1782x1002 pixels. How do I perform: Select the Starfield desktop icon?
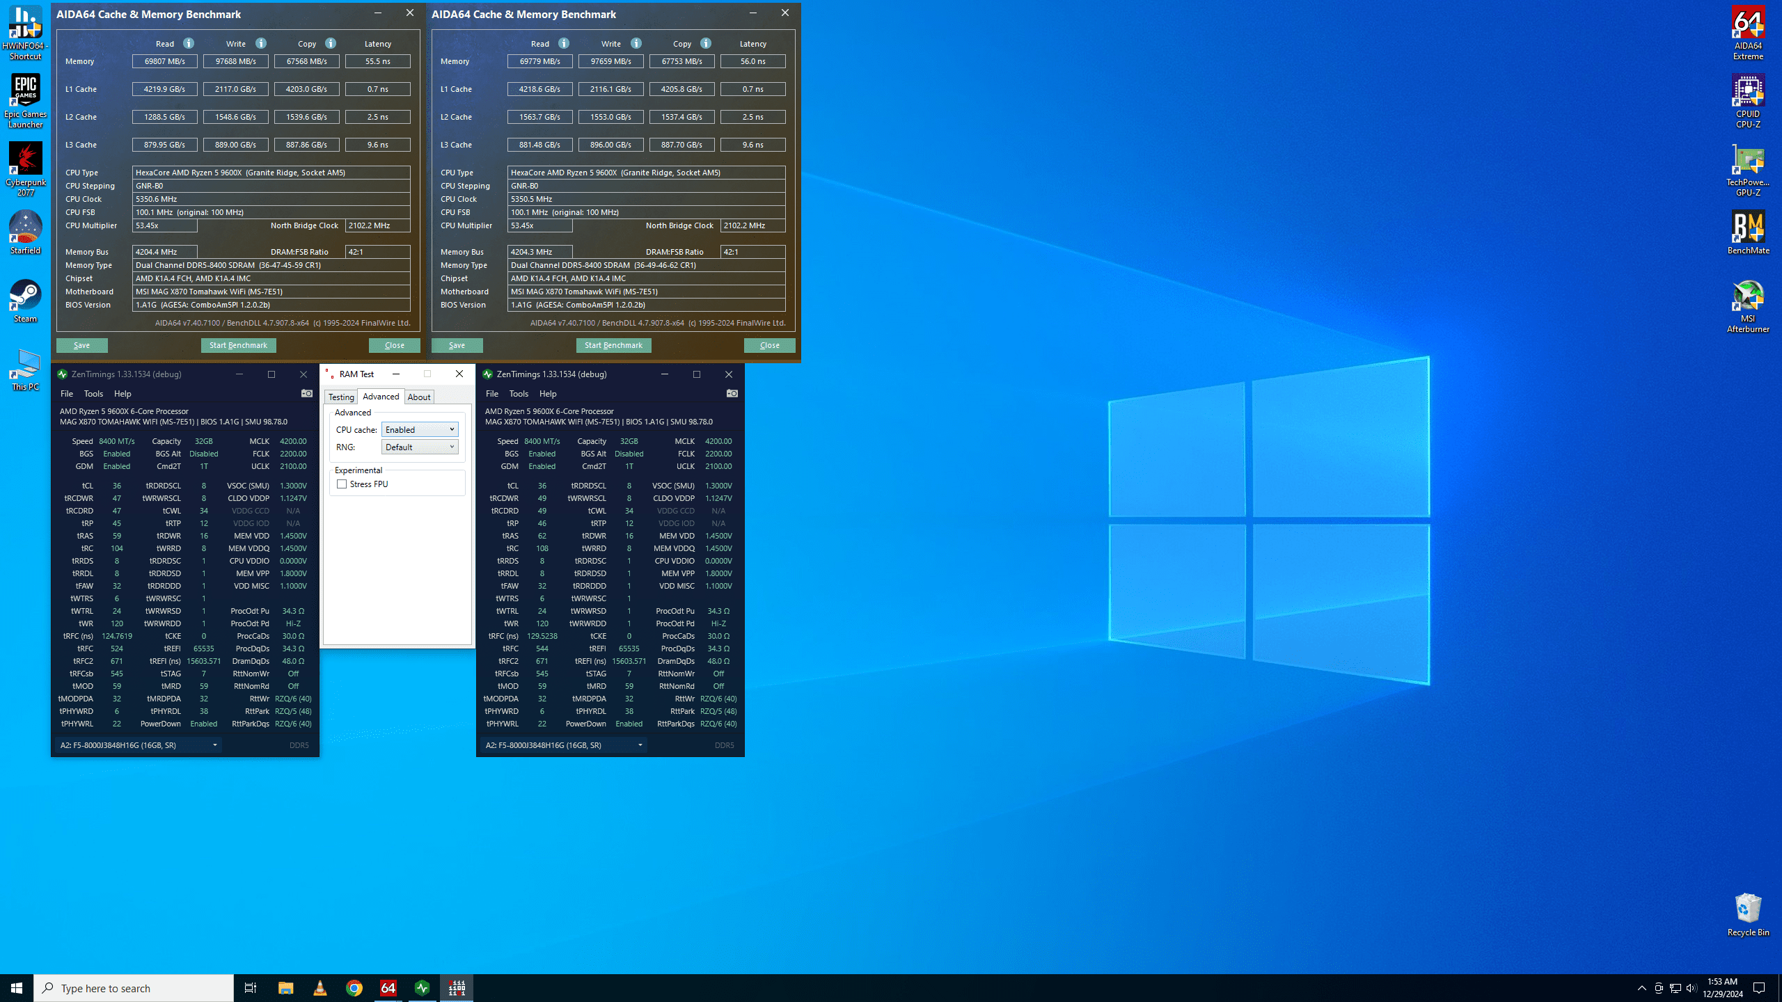(x=26, y=233)
